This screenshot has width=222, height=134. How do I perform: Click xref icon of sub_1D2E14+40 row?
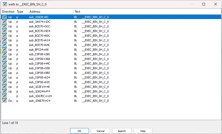point(4,87)
